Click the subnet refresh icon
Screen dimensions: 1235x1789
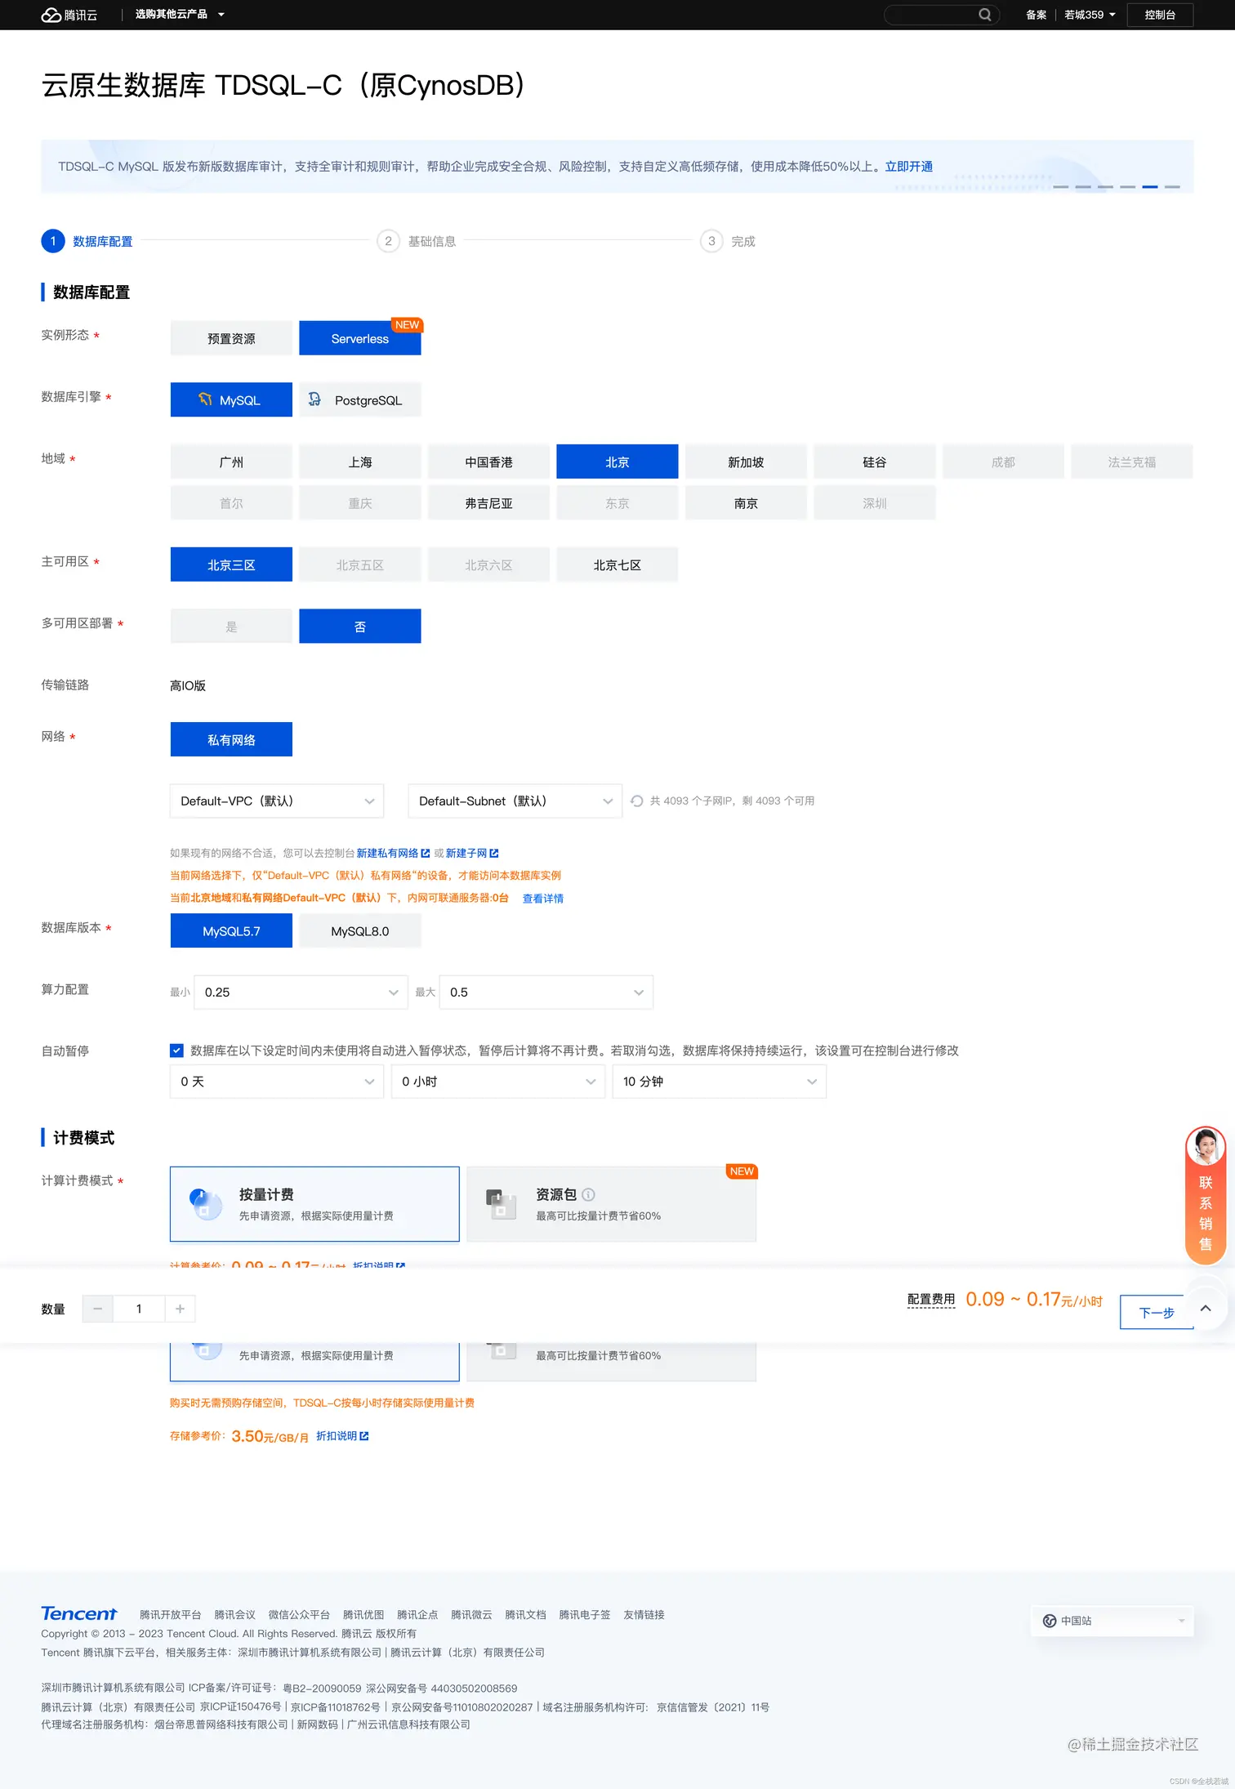point(637,801)
